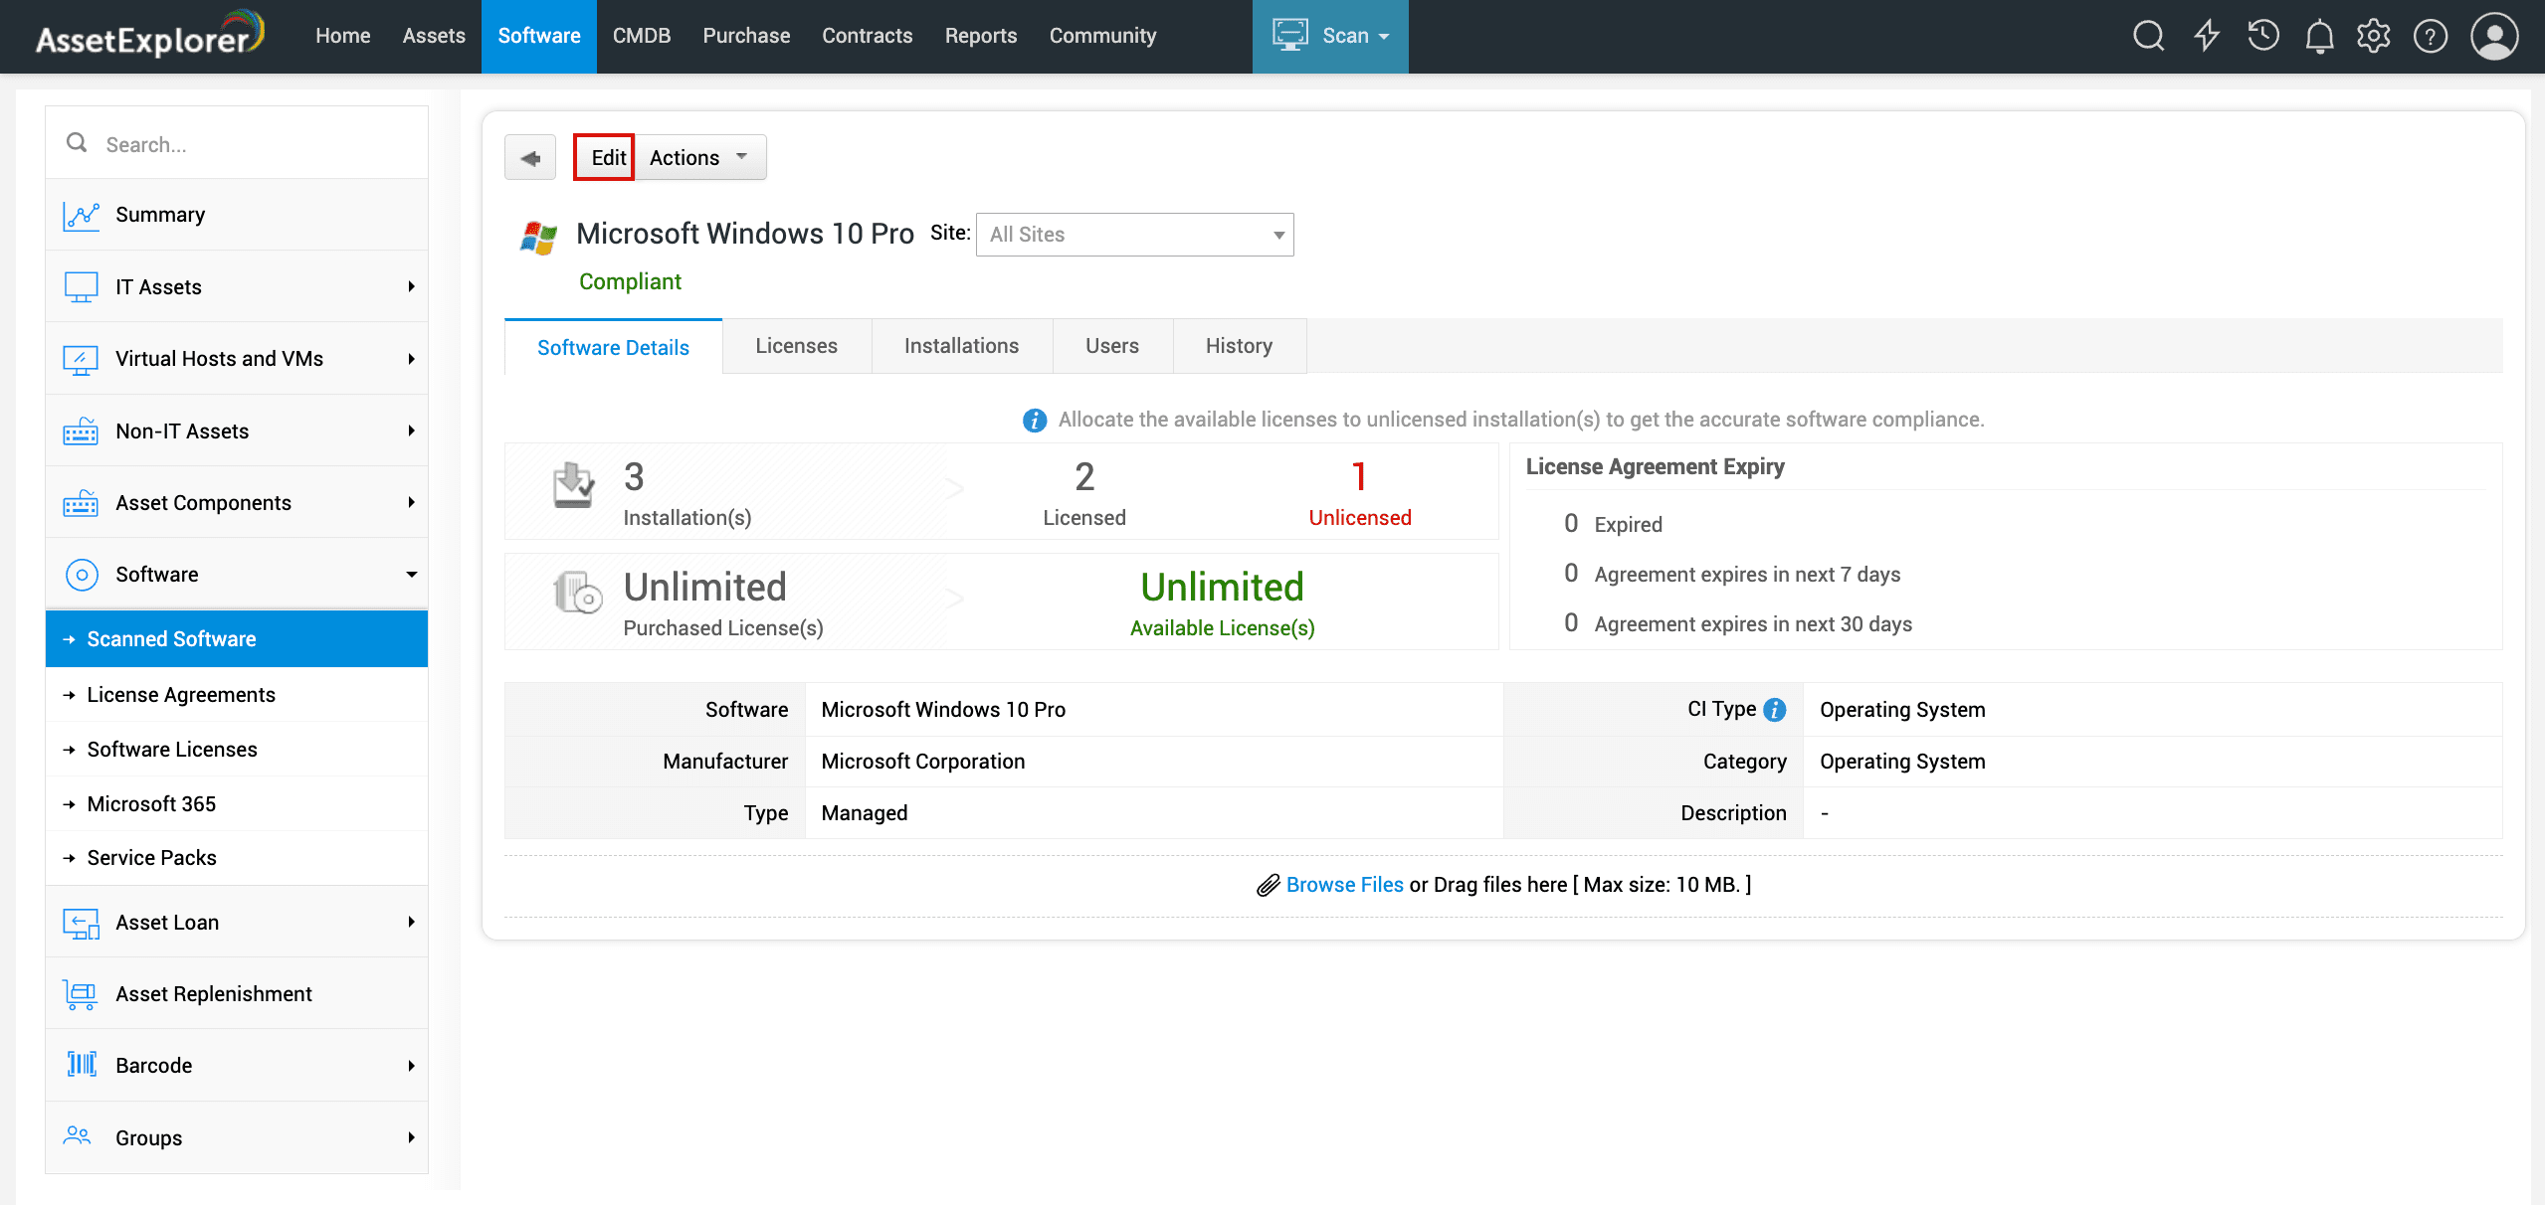Click the CI Type info icon
This screenshot has height=1205, width=2545.
1775,710
